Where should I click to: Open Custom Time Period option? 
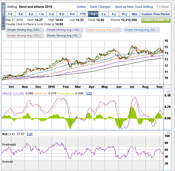pyautogui.click(x=156, y=14)
